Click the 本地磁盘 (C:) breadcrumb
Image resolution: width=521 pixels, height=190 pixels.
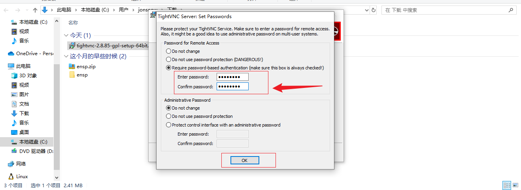[x=95, y=10]
